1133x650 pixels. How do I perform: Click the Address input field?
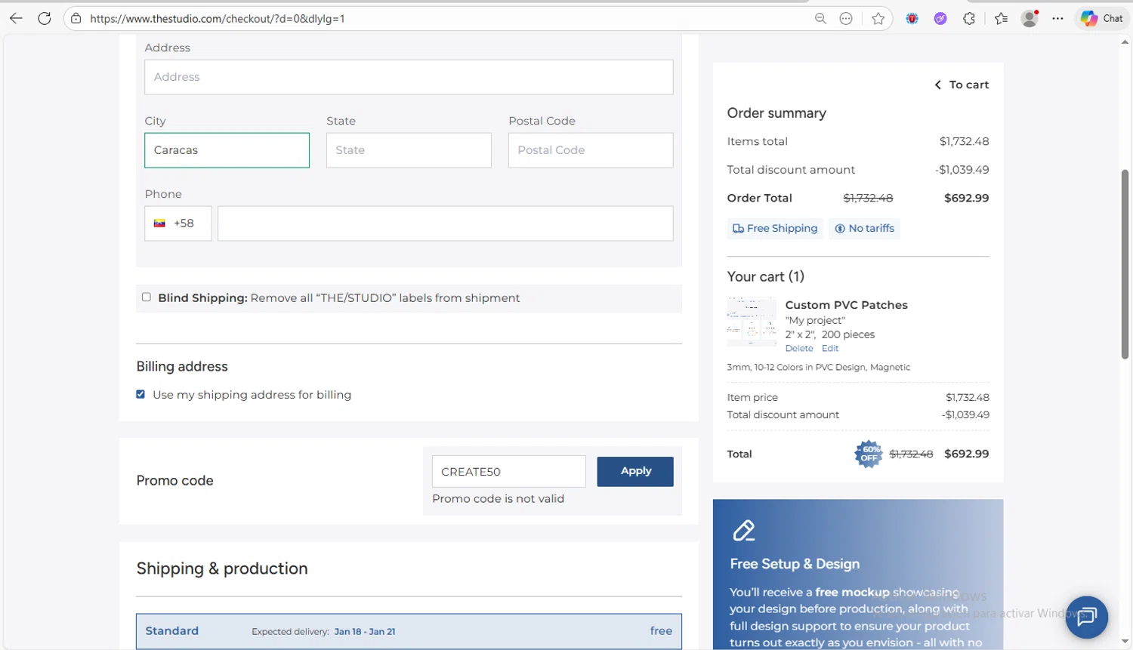point(409,77)
